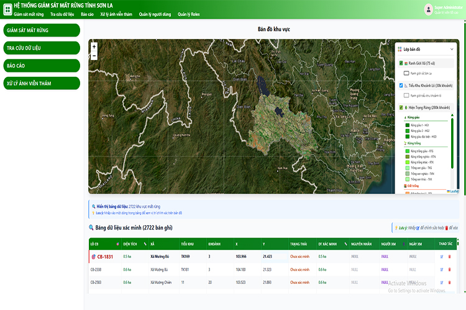Click the trash icon for row CB-2583
This screenshot has width=466, height=310.
click(449, 282)
